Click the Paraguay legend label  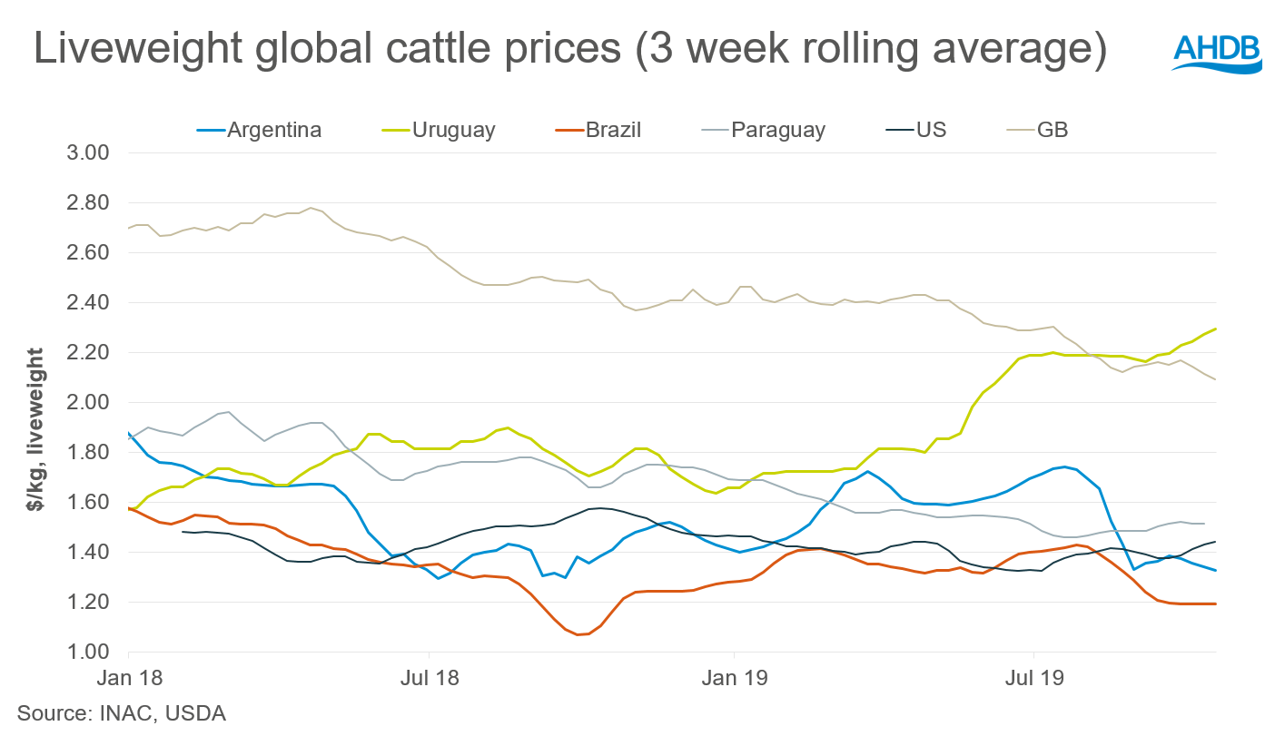[x=778, y=130]
